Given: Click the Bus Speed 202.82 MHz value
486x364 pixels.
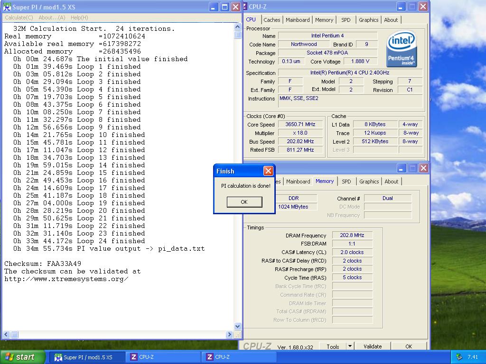Looking at the screenshot, I should [300, 141].
